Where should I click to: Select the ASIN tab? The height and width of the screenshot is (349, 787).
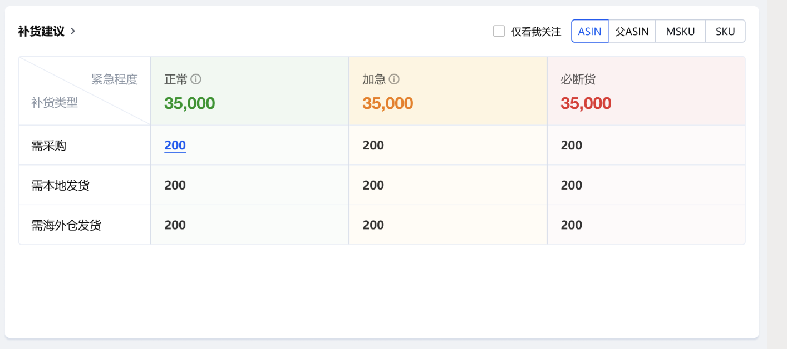pyautogui.click(x=589, y=31)
